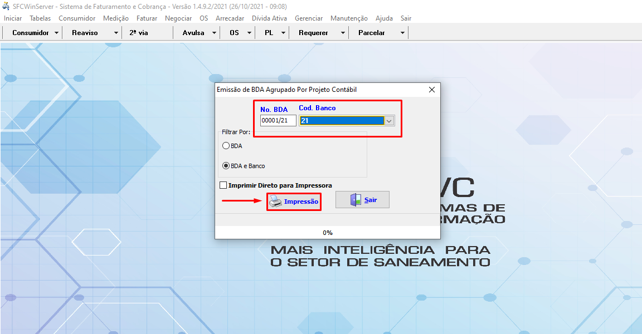The height and width of the screenshot is (334, 642).
Task: Click the 0% progress bar
Action: tap(328, 233)
